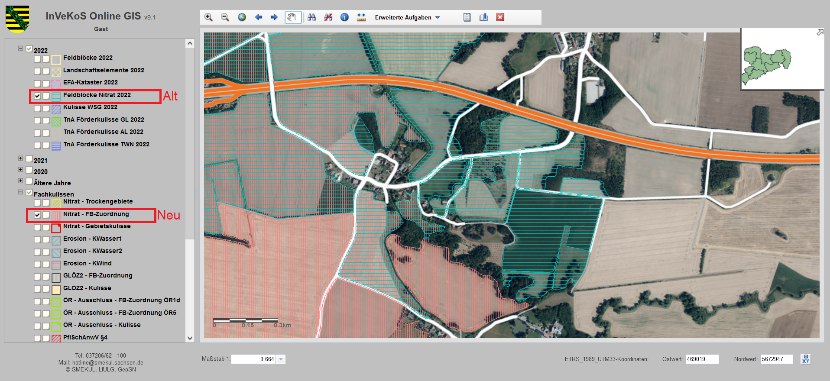
Task: Select the zoom out magnifier tool
Action: [x=225, y=17]
